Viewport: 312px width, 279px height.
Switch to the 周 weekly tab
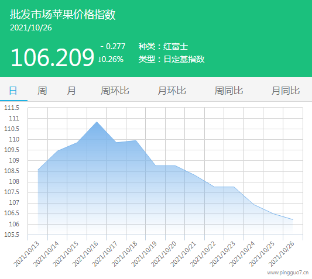click(42, 91)
